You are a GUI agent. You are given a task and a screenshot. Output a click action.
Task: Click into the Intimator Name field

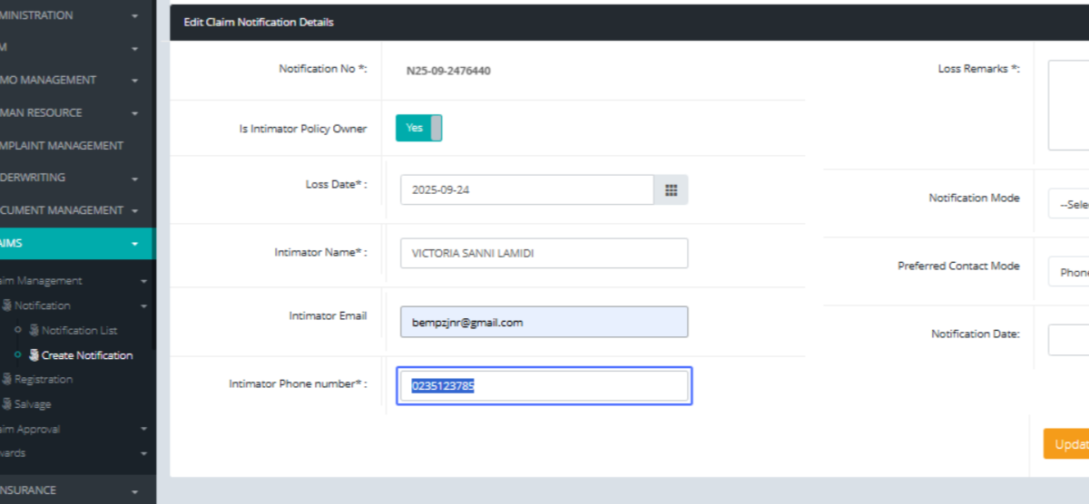click(x=544, y=254)
